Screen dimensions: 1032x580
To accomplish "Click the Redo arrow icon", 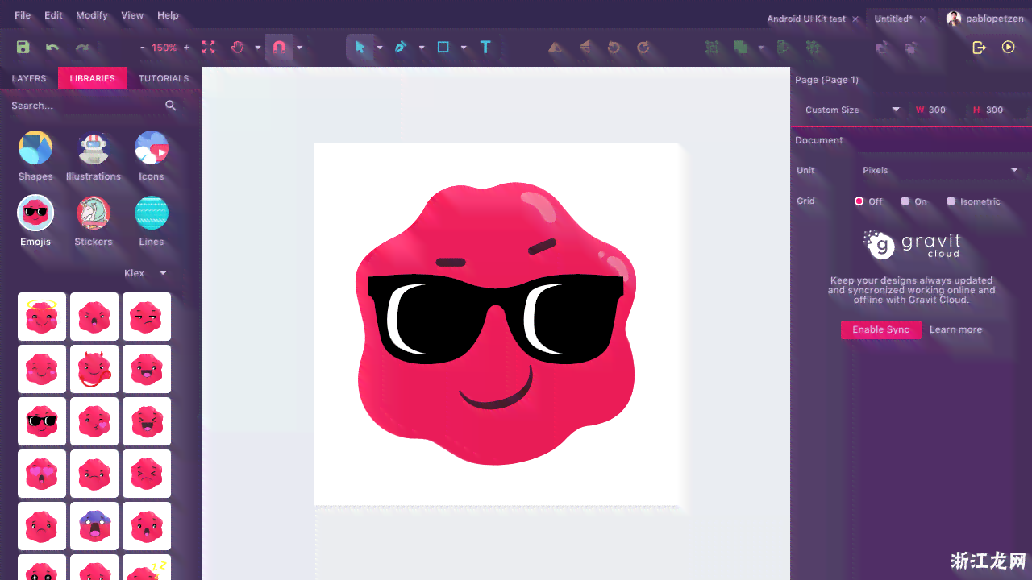I will 82,48.
